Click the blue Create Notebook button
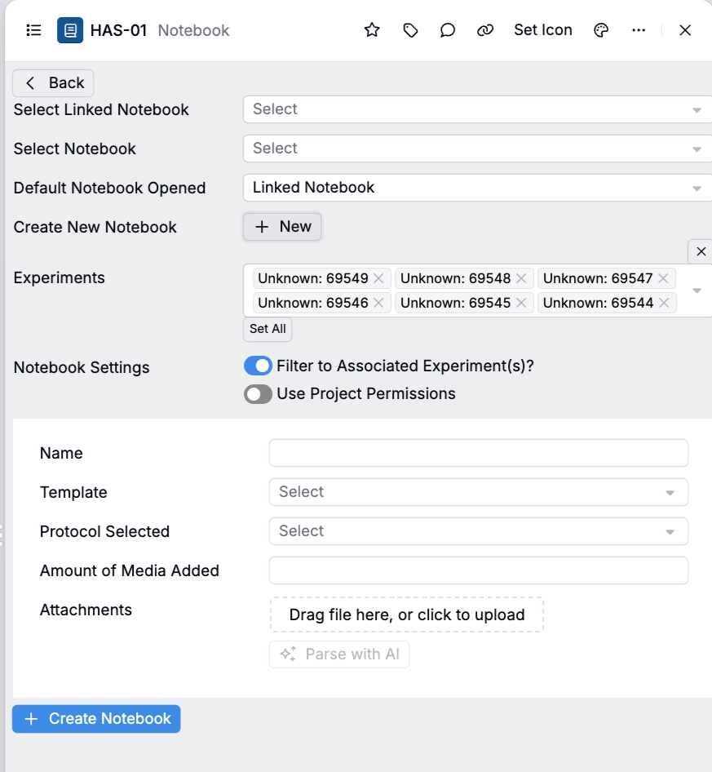Screen dimensions: 712x772 point(96,719)
